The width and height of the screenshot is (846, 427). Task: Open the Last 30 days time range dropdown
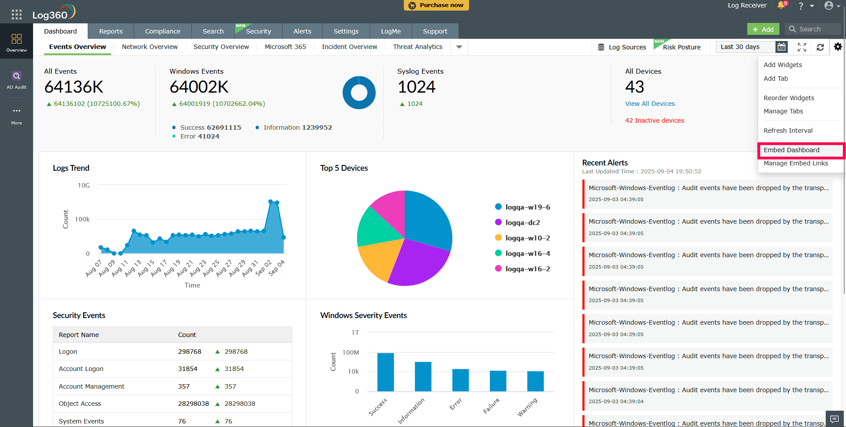click(746, 47)
